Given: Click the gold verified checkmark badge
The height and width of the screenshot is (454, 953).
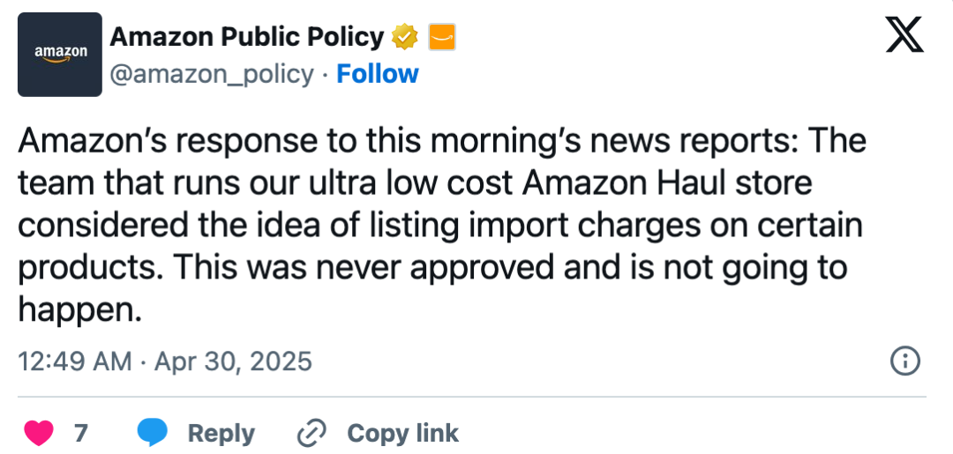Looking at the screenshot, I should (x=405, y=38).
